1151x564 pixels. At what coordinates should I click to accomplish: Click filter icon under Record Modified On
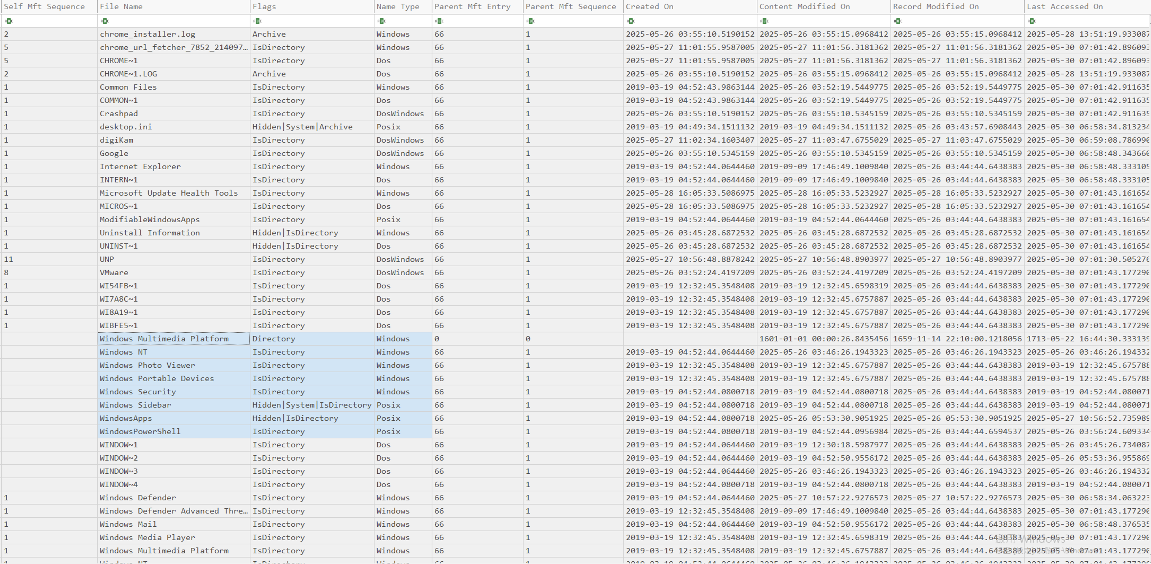point(898,21)
